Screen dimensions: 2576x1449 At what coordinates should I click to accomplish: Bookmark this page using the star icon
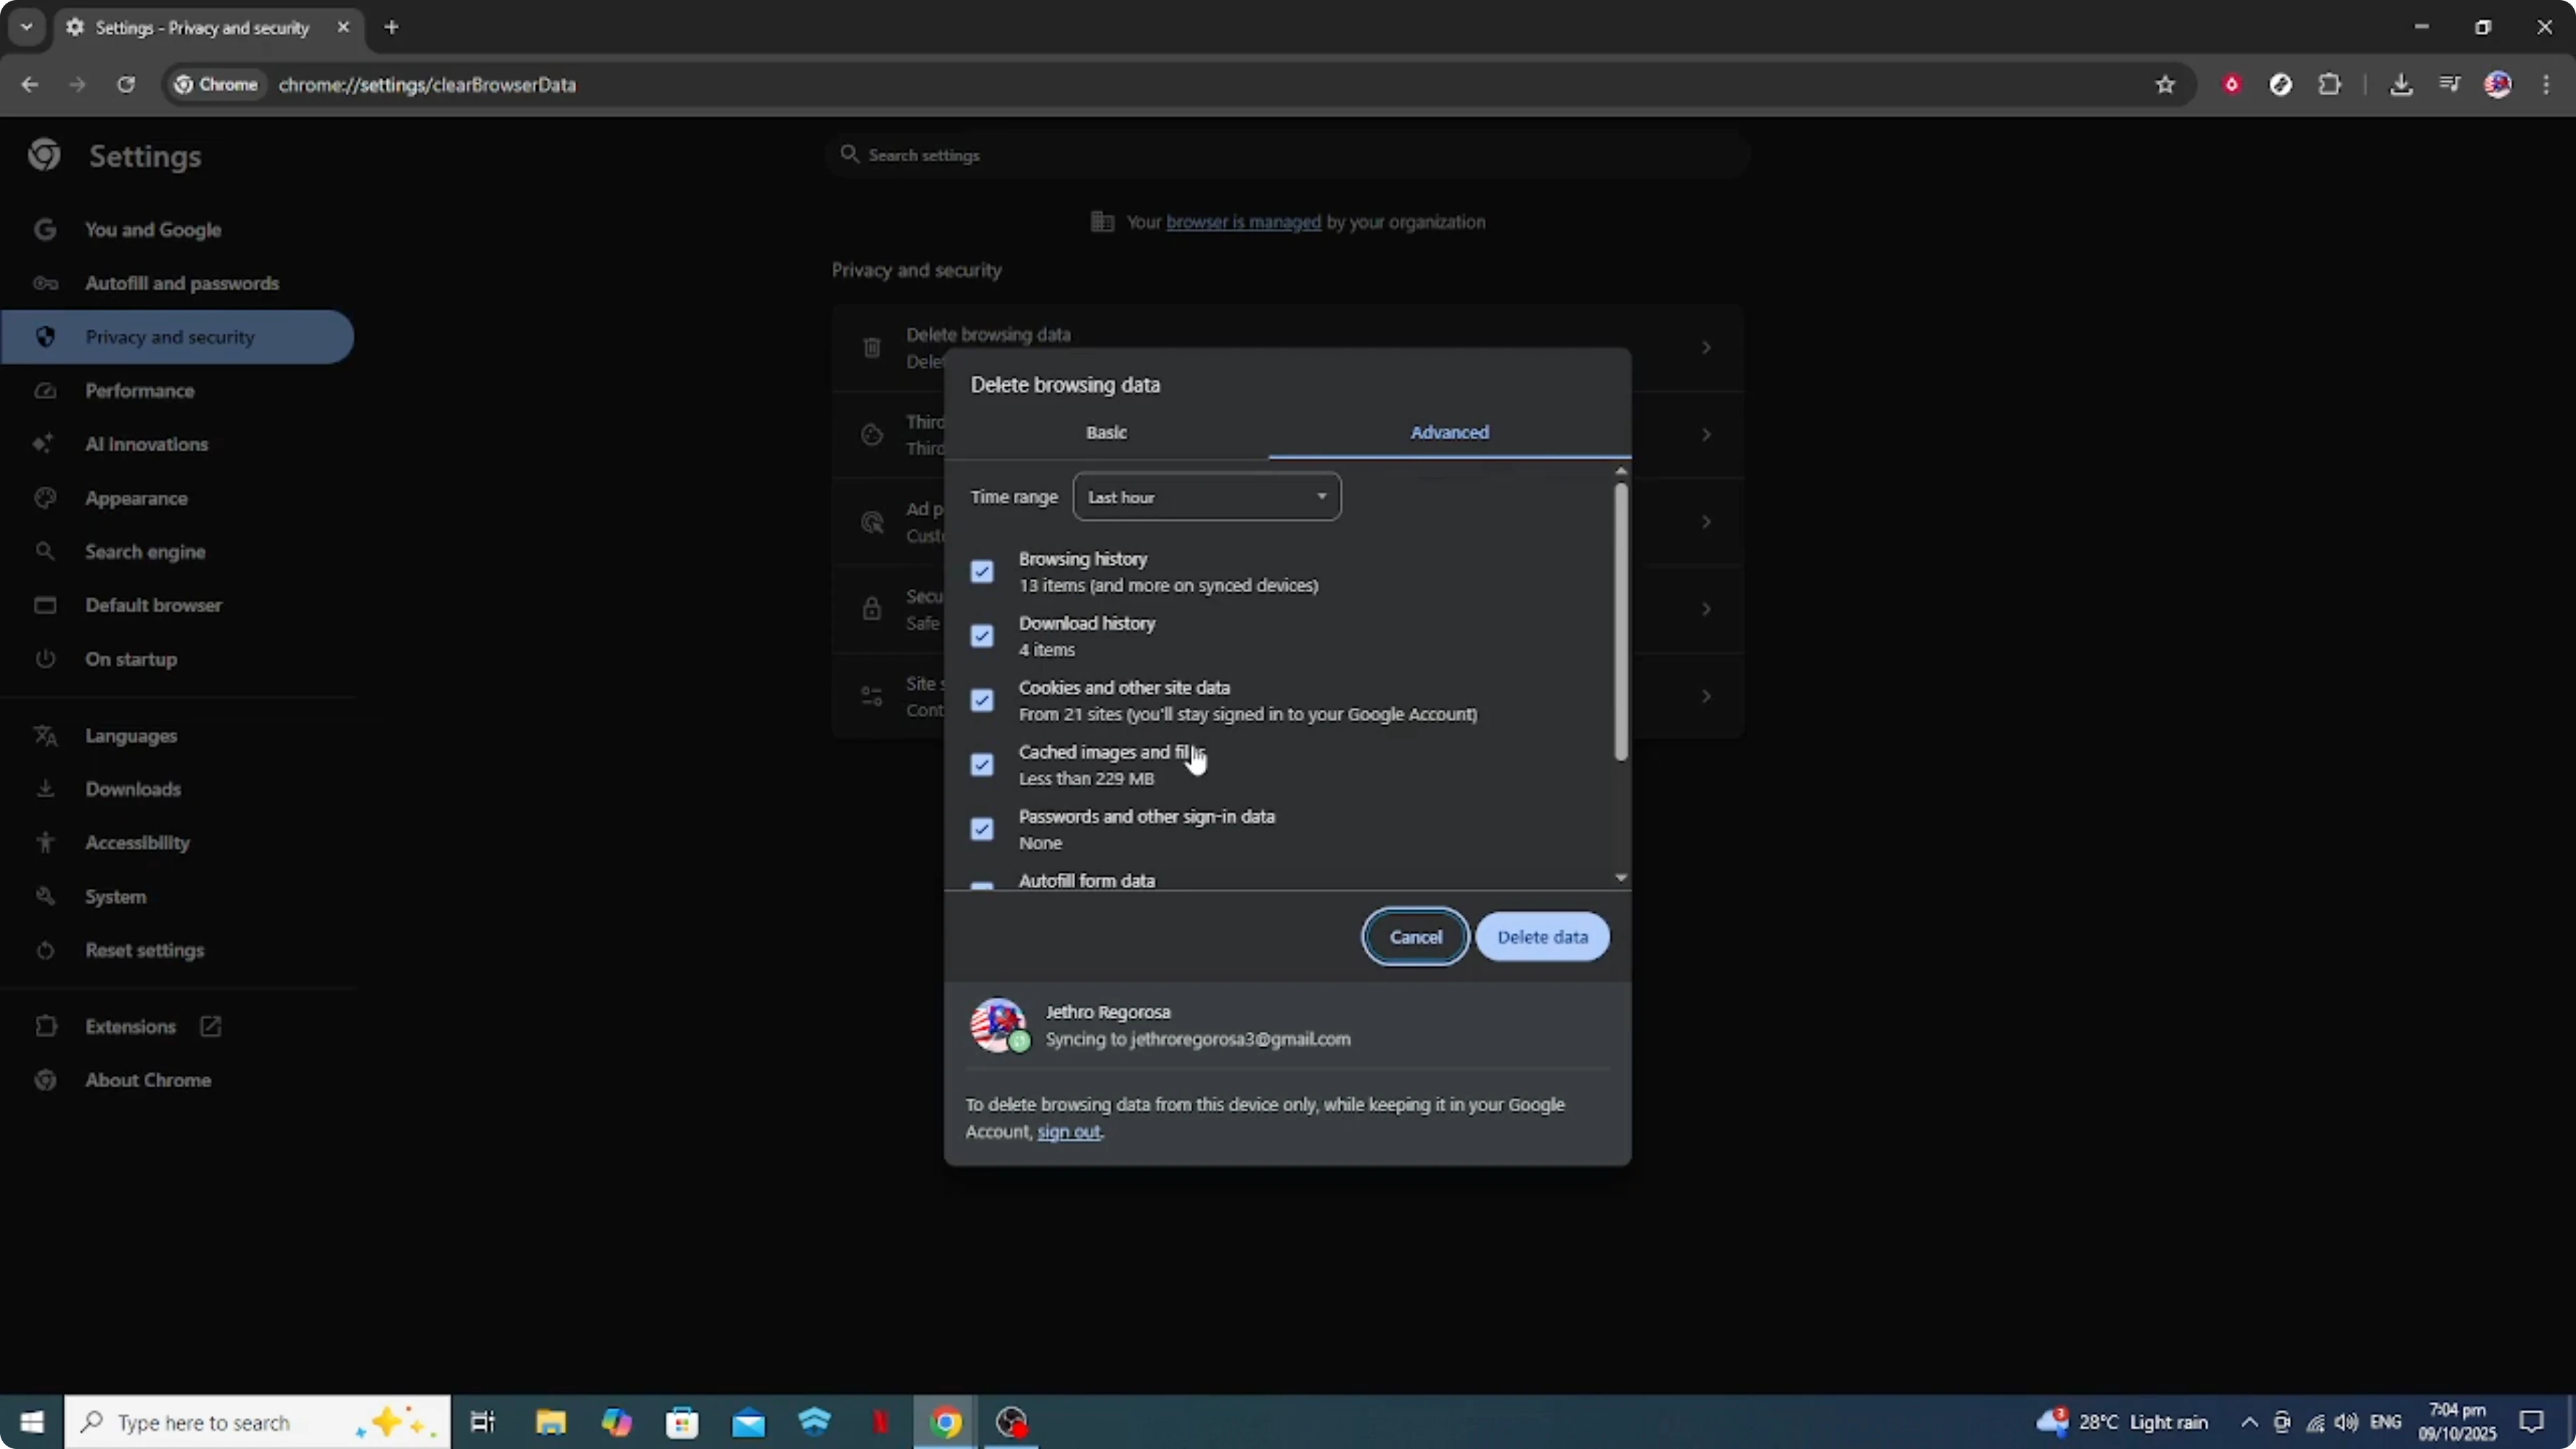(2164, 84)
